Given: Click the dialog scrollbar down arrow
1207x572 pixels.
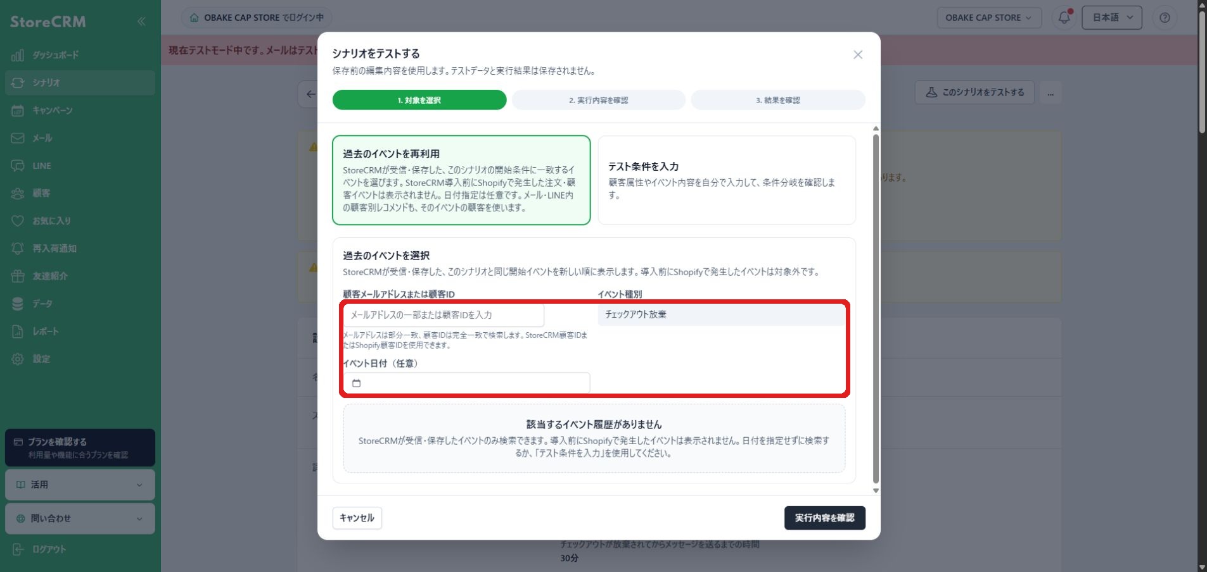Looking at the screenshot, I should [x=876, y=490].
